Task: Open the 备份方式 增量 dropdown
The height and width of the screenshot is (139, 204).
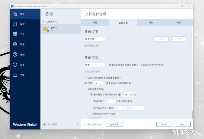Action: [95, 65]
